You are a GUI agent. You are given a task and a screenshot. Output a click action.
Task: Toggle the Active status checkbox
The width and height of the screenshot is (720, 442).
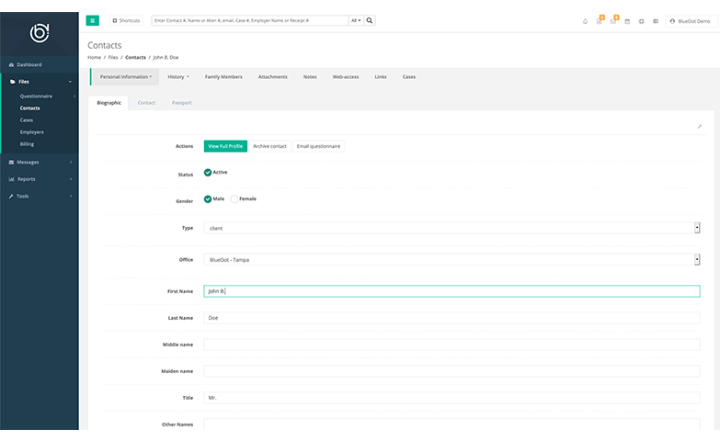[x=208, y=172]
